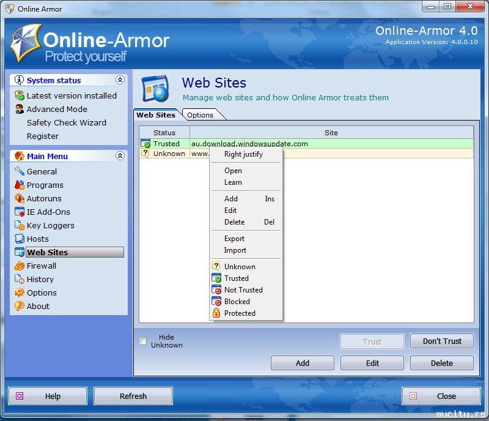Click the Main Menu house icon
The height and width of the screenshot is (421, 489).
[x=20, y=156]
